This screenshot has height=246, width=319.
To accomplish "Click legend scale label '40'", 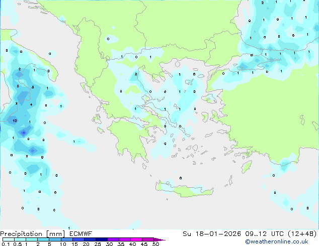I will point(132,244).
